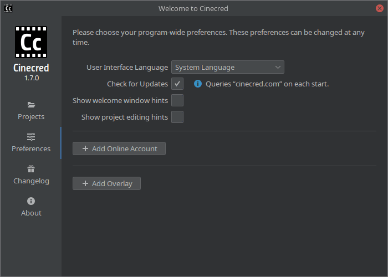Click the blue info icon beside Check for Updates

[198, 84]
